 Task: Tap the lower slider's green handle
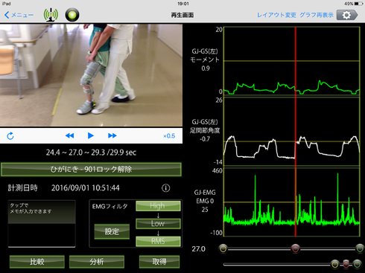[x=357, y=264]
